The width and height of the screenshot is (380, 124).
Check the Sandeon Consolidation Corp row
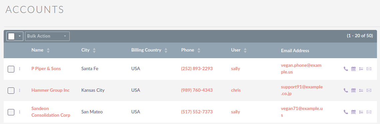(11, 112)
